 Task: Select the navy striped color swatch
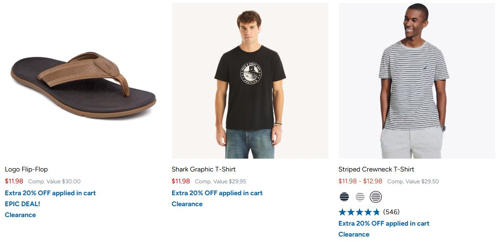344,197
